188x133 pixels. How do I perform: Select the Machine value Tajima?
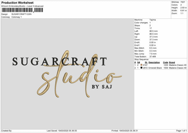point(153,20)
